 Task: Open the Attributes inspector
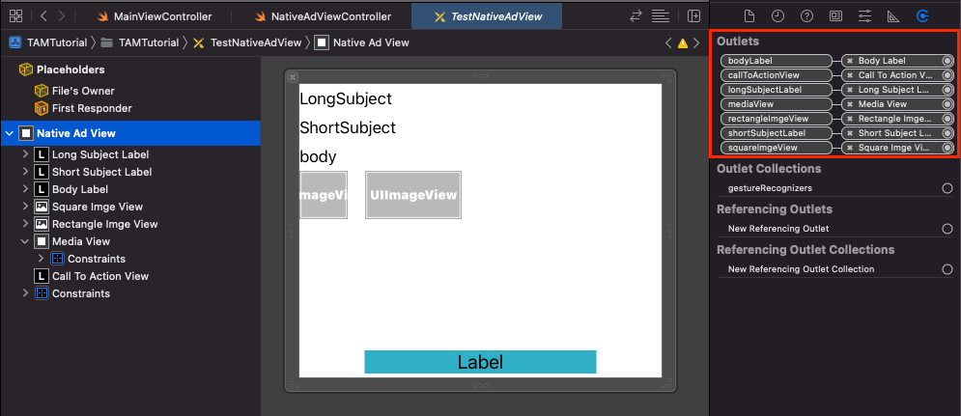click(x=864, y=16)
